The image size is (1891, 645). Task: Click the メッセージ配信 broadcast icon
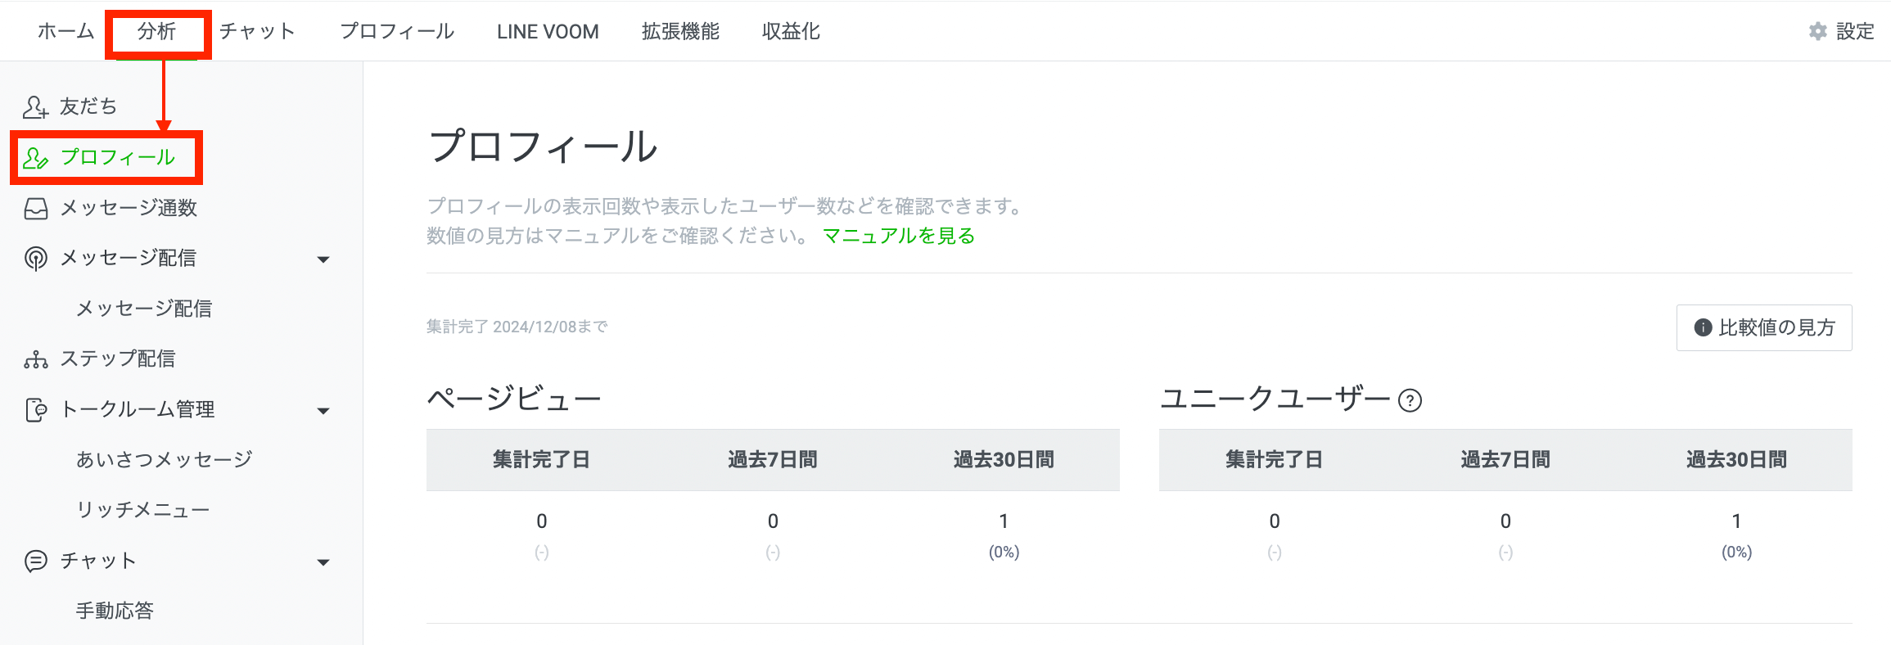pos(35,259)
